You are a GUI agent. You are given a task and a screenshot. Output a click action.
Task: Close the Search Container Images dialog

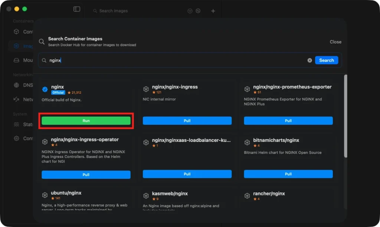pyautogui.click(x=335, y=42)
